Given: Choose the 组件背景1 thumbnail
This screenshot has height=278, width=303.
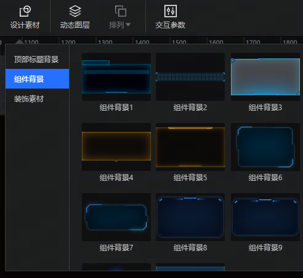Looking at the screenshot, I should tap(116, 77).
